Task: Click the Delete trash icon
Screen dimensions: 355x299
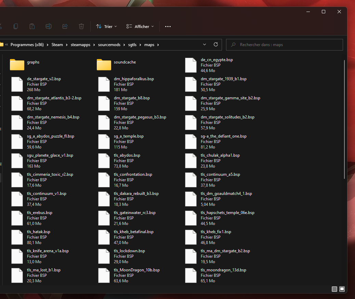Action: click(81, 26)
